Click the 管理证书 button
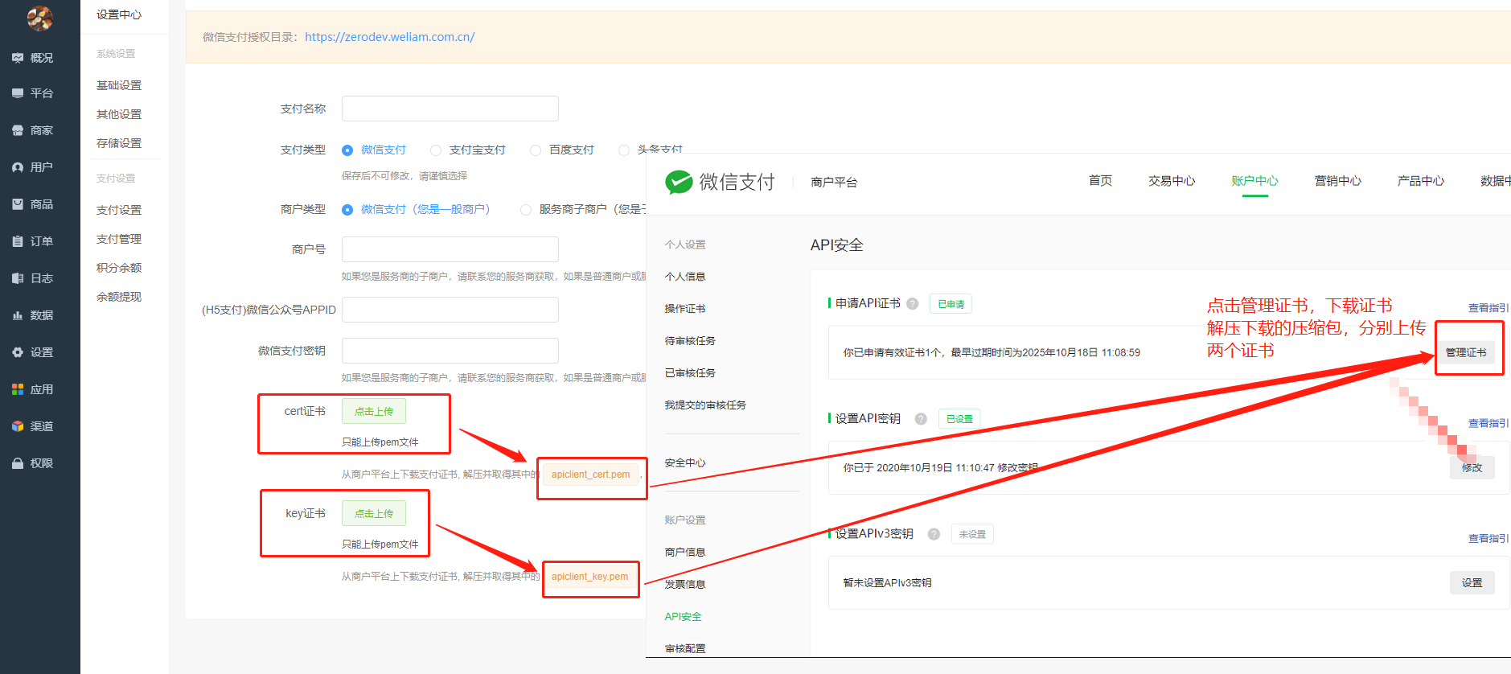 point(1466,352)
